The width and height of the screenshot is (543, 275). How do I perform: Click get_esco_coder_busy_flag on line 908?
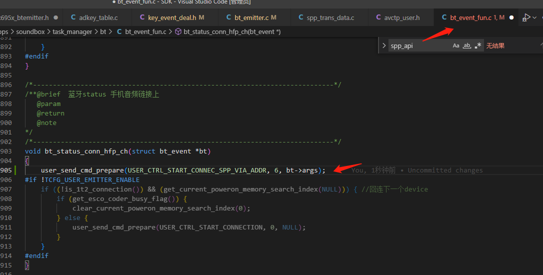120,199
